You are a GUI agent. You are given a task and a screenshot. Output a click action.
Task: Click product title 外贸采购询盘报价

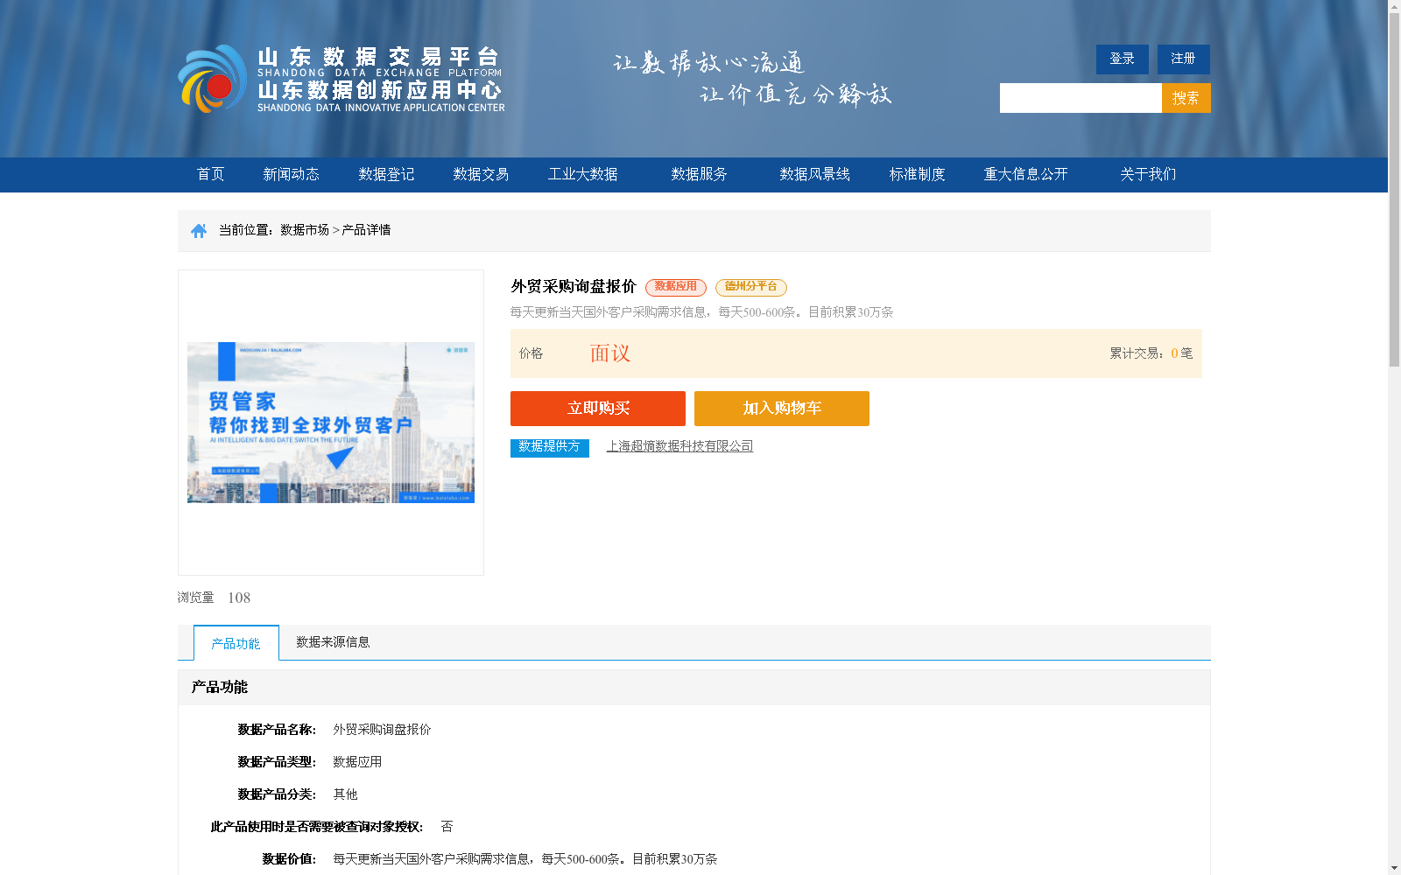[x=574, y=286]
